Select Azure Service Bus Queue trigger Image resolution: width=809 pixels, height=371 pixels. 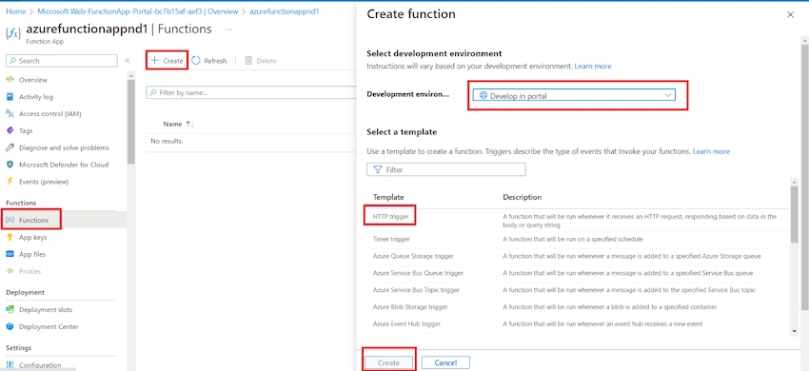418,273
